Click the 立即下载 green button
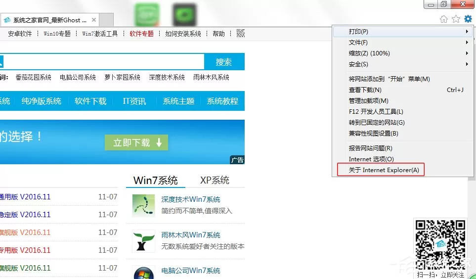476x279 pixels. (x=136, y=142)
